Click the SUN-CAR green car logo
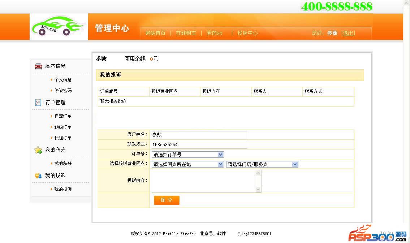This screenshot has width=410, height=243. pos(58,26)
